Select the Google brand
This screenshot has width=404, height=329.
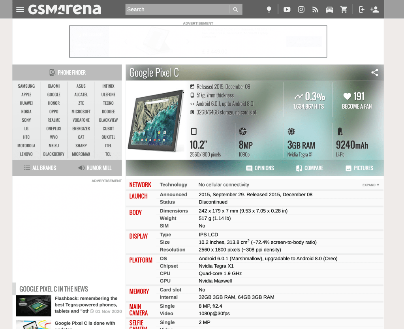(x=54, y=94)
